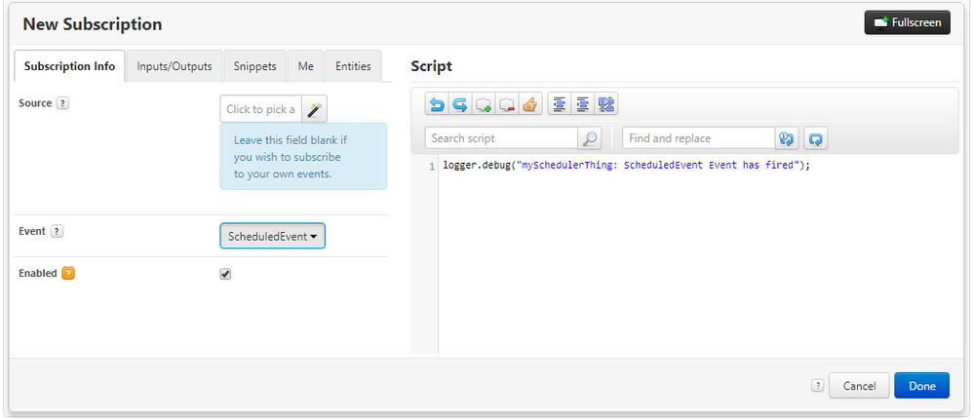Click the auto-format code icon
The width and height of the screenshot is (973, 419).
606,104
